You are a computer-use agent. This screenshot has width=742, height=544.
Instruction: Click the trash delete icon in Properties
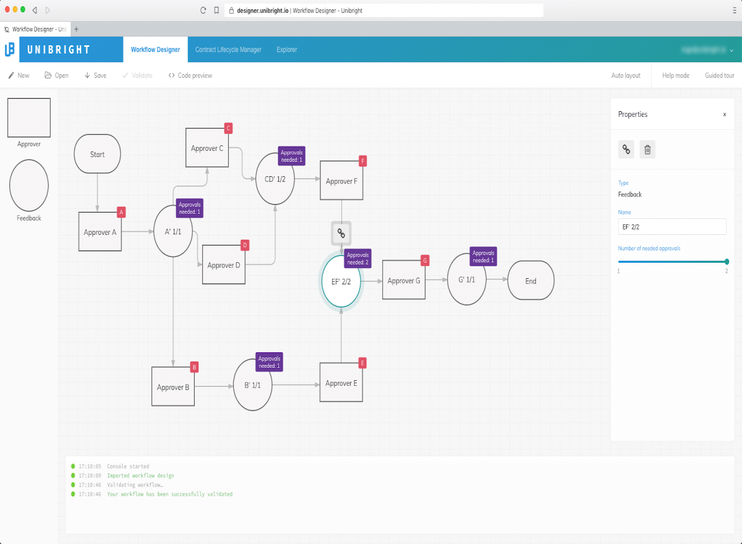coord(647,149)
